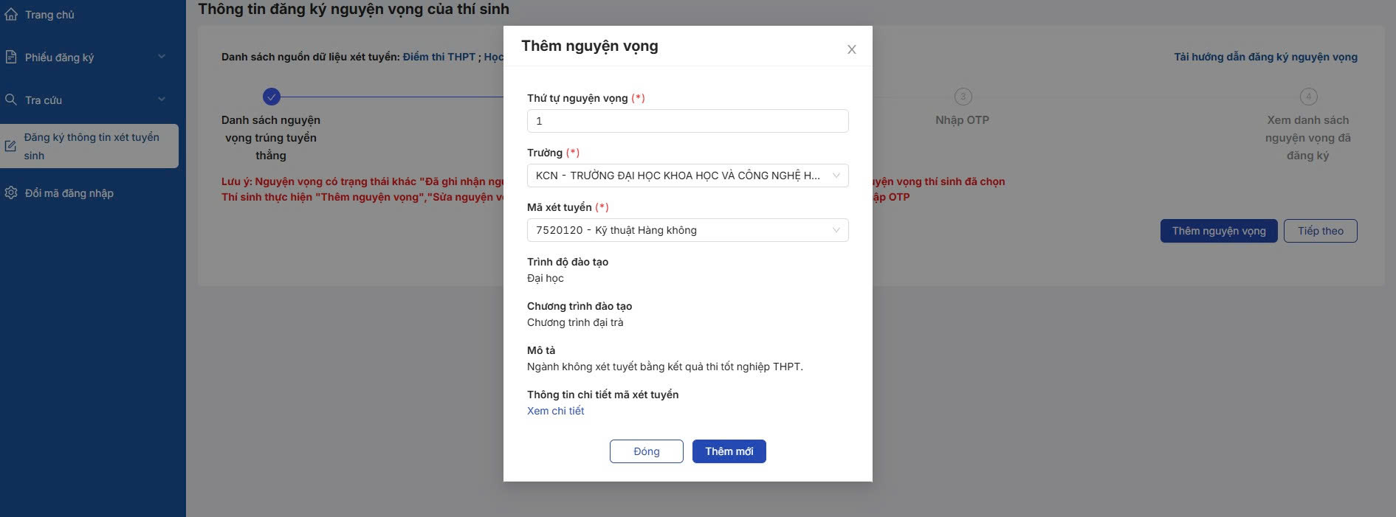This screenshot has height=517, width=1396.
Task: Click the Thứ tự nguyện vọng input field
Action: point(688,121)
